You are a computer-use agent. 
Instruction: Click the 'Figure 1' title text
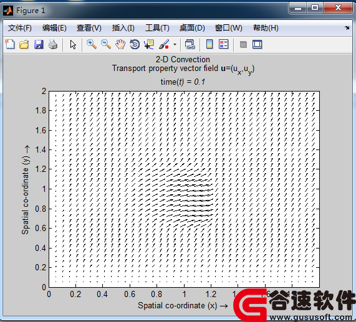click(31, 11)
